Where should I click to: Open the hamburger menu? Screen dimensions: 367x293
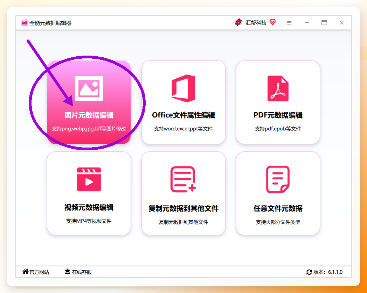(289, 23)
